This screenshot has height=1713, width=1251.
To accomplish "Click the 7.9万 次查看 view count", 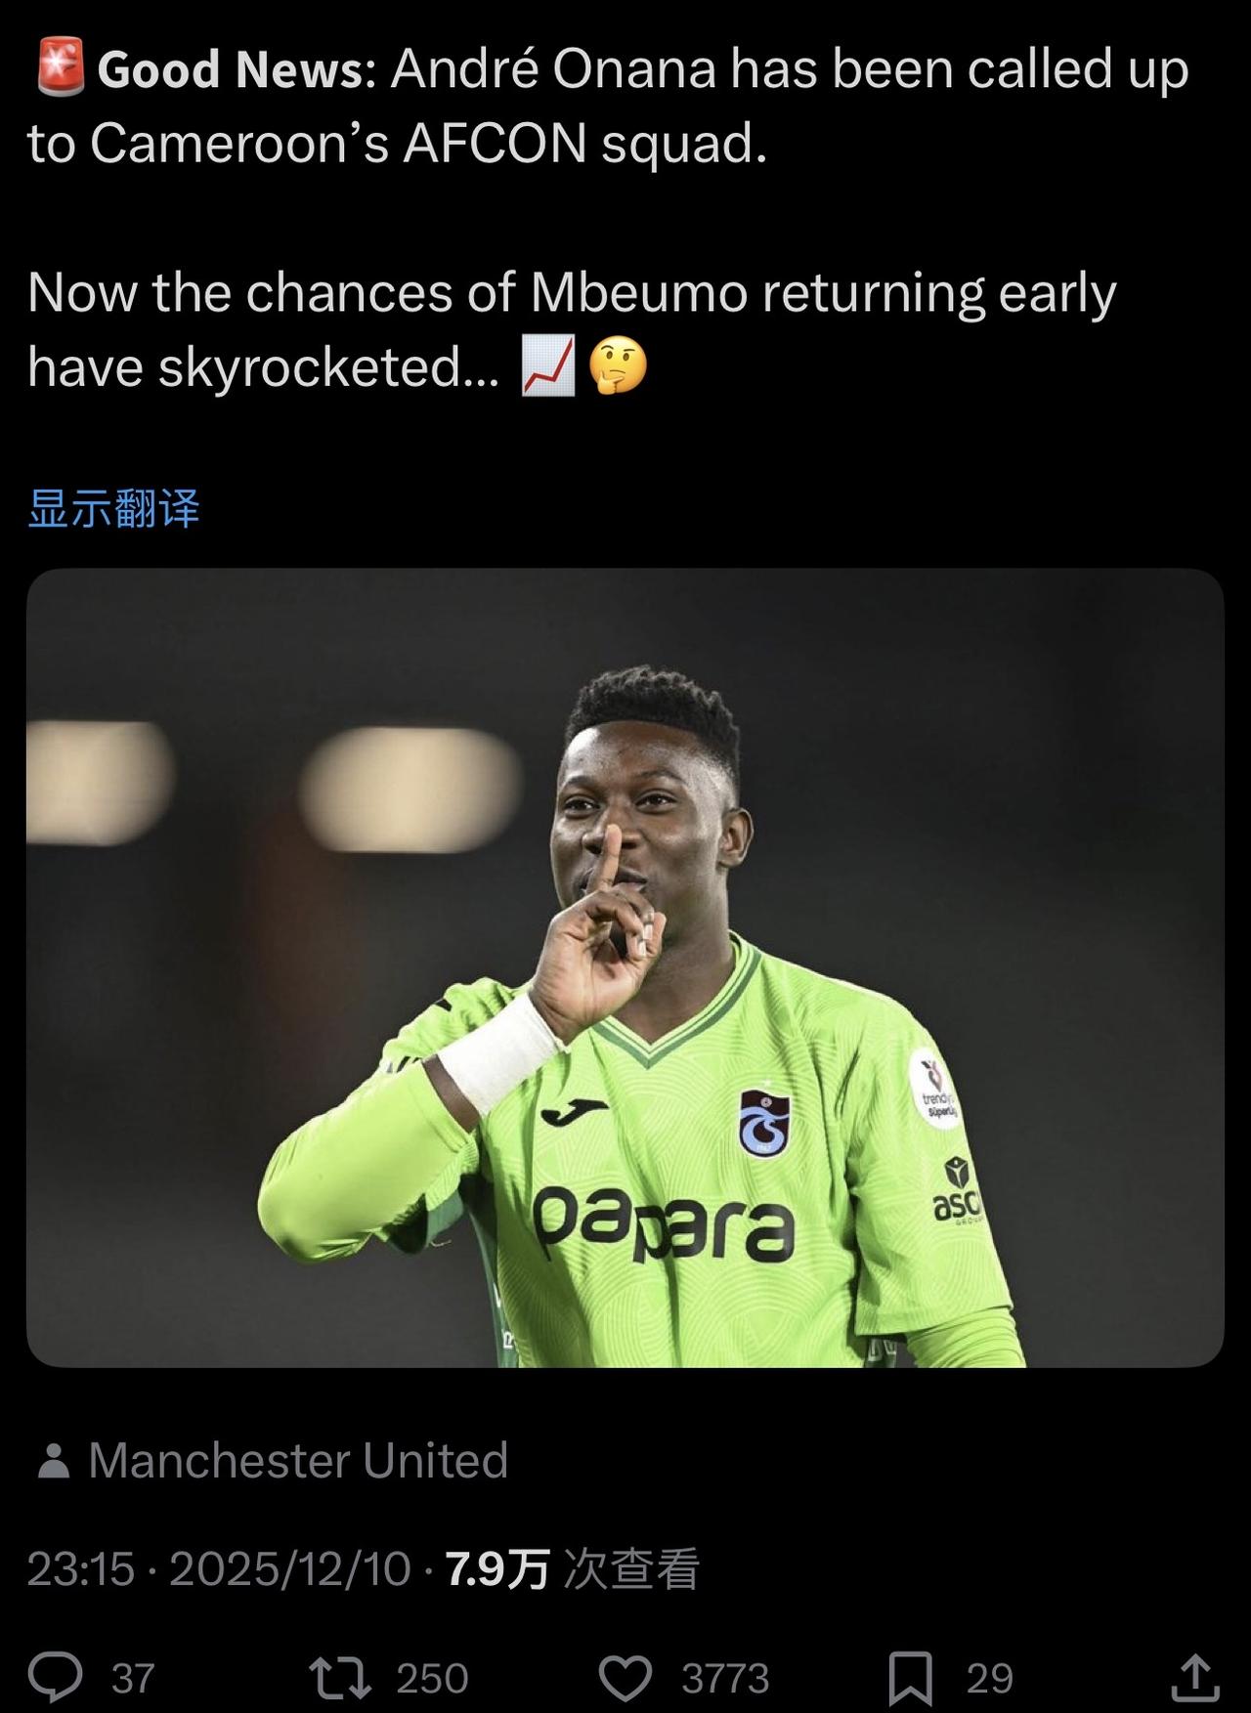I will pos(573,1569).
